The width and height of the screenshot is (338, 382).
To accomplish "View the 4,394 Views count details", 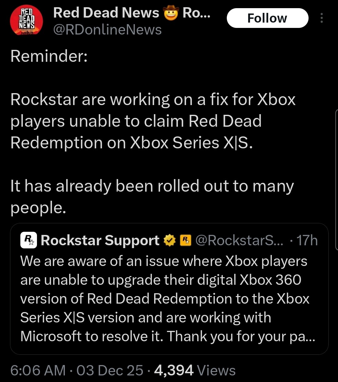I will (195, 370).
